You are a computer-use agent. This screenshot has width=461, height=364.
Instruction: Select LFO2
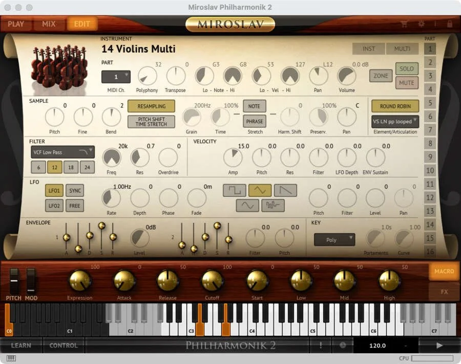point(54,206)
